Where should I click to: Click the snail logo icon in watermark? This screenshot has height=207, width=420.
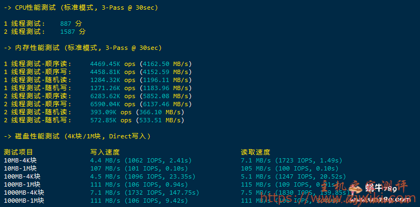point(356,189)
